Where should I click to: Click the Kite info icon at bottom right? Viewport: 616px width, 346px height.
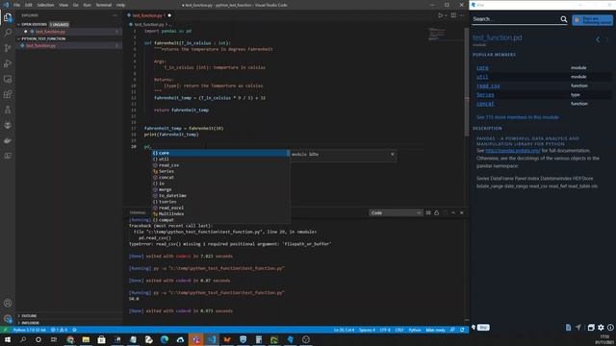click(610, 327)
